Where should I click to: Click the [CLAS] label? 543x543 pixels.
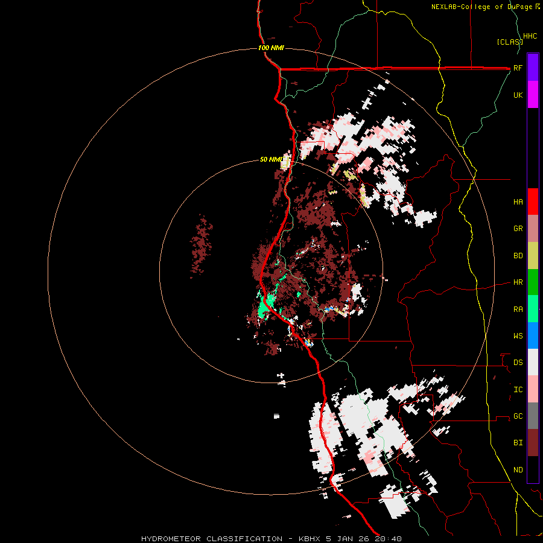510,42
